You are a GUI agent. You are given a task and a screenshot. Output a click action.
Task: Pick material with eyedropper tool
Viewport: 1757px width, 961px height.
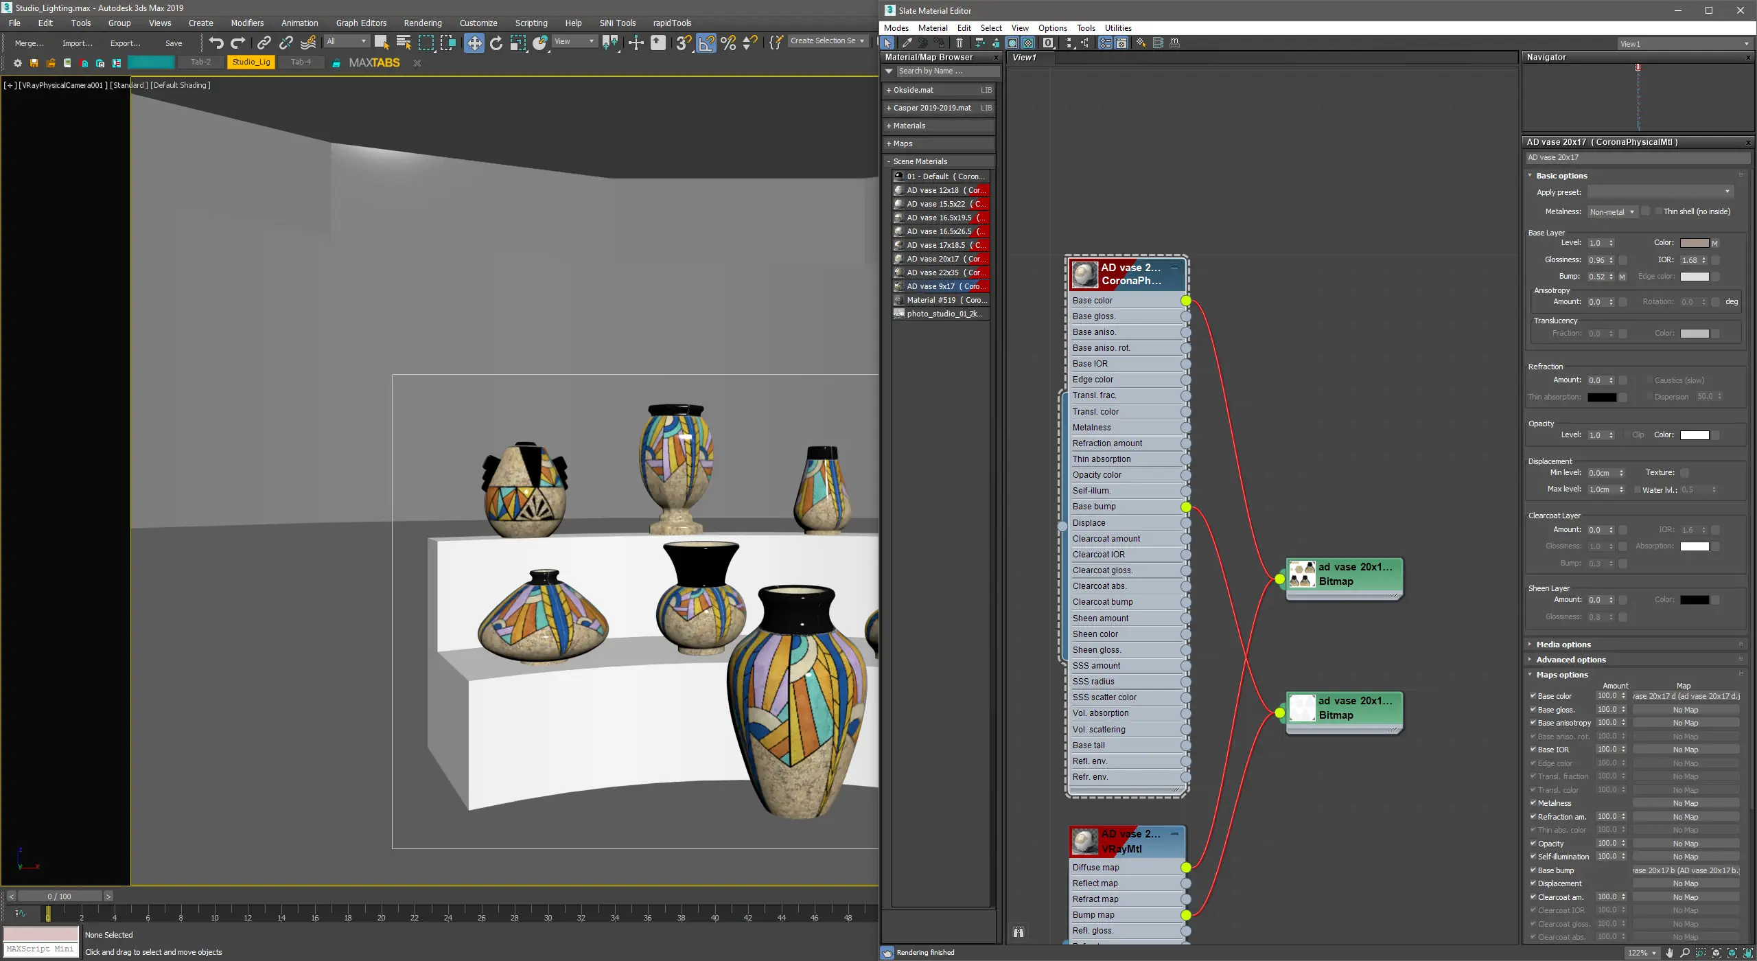907,43
